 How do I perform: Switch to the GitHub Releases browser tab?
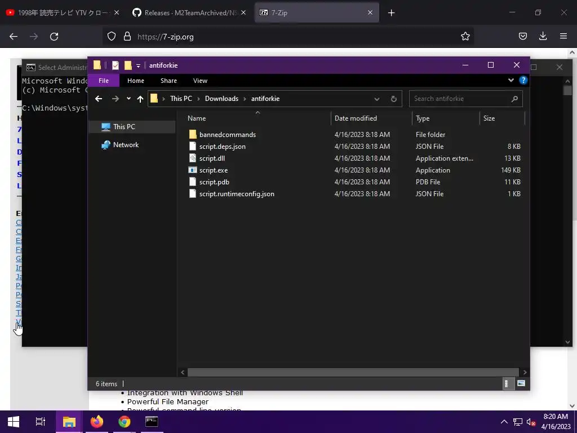pyautogui.click(x=189, y=12)
